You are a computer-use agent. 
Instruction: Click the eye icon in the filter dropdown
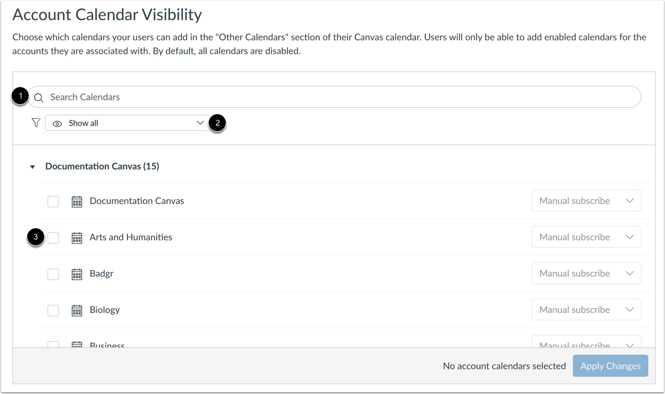57,123
